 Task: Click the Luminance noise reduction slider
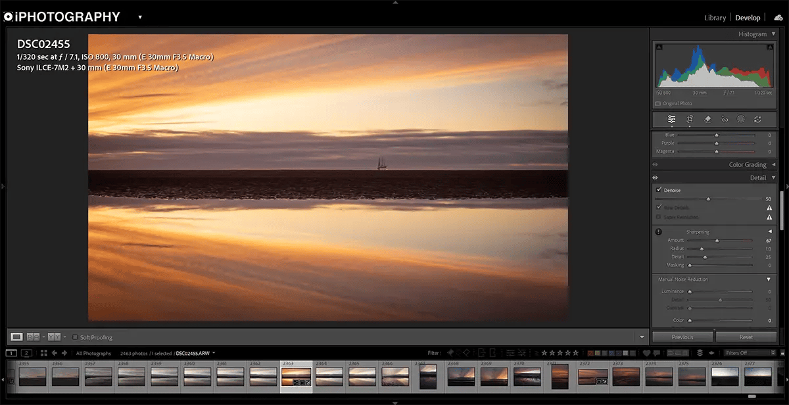[x=721, y=291]
